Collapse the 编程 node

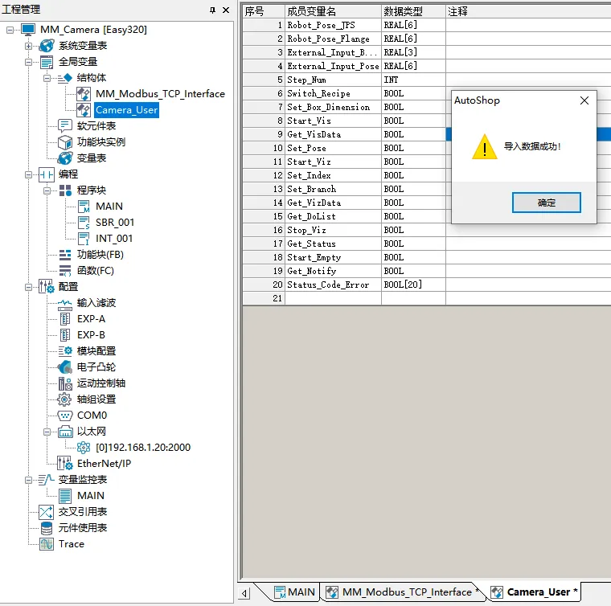(28, 174)
